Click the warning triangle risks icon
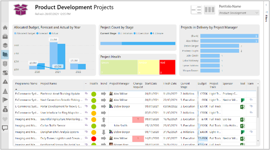 (5, 82)
